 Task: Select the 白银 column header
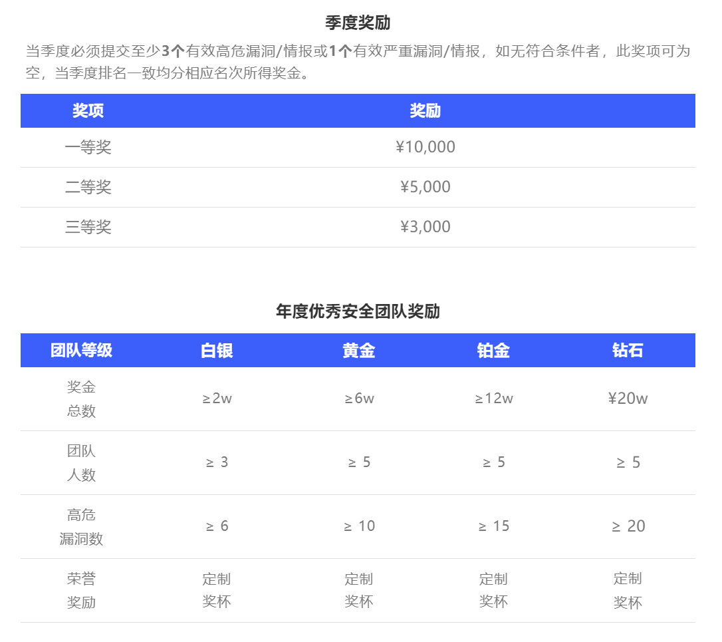(217, 350)
